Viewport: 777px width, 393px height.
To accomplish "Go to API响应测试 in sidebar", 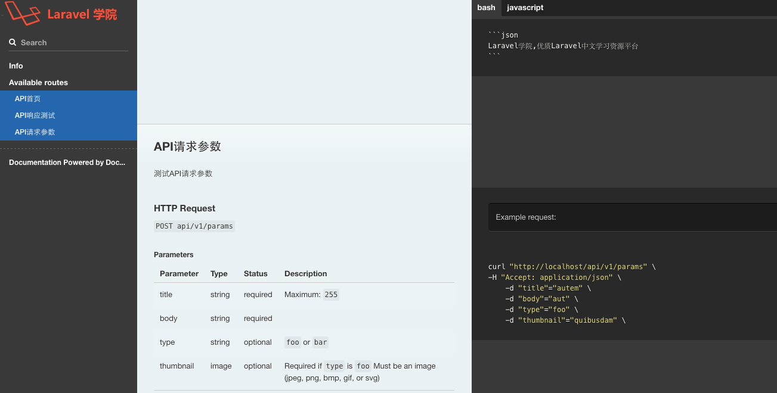I will point(69,116).
